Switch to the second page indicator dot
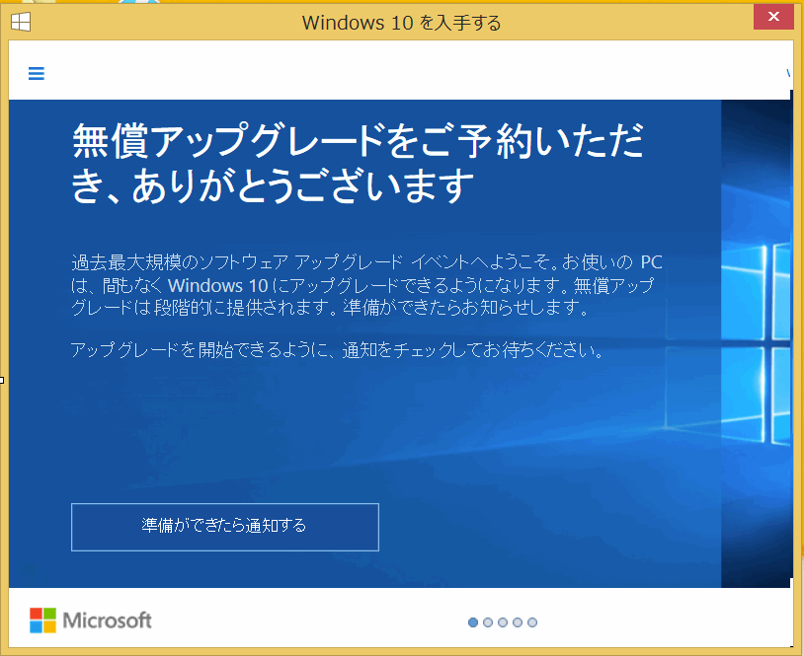 (x=488, y=622)
